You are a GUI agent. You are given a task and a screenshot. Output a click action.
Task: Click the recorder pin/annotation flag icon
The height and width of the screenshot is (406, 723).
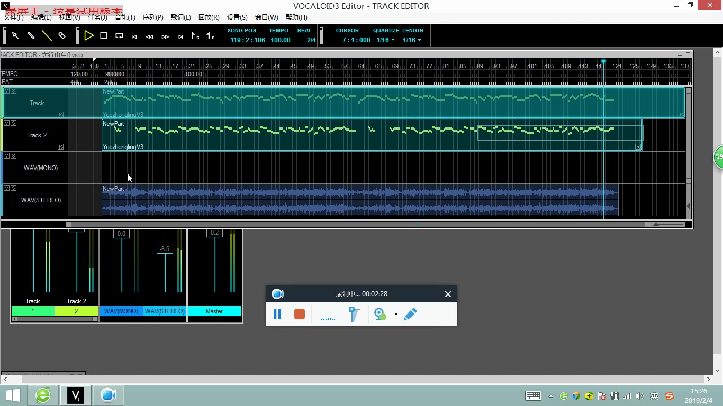355,314
